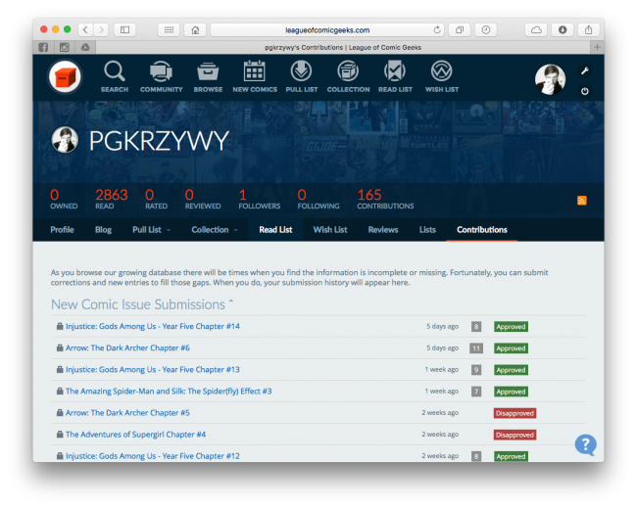The image size is (637, 509).
Task: Switch to the Wish List profile tab
Action: click(330, 230)
